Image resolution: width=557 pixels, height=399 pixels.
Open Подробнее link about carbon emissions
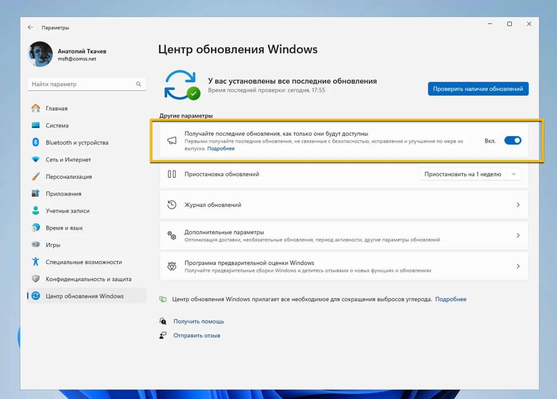click(x=451, y=299)
